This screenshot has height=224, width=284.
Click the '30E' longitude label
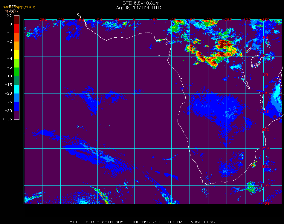click(247, 20)
